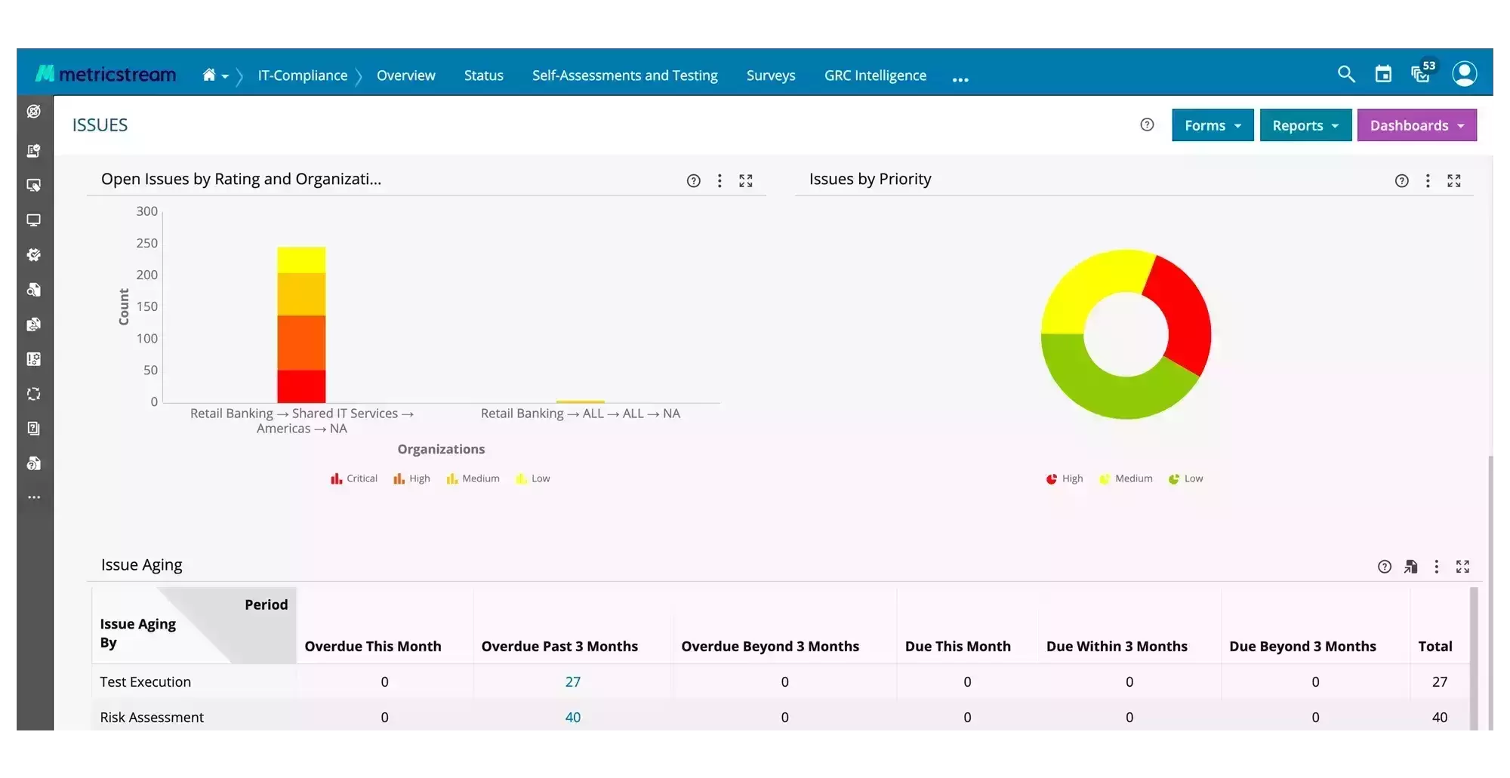The height and width of the screenshot is (778, 1510).
Task: Open help for Open Issues by Rating chart
Action: [x=694, y=181]
